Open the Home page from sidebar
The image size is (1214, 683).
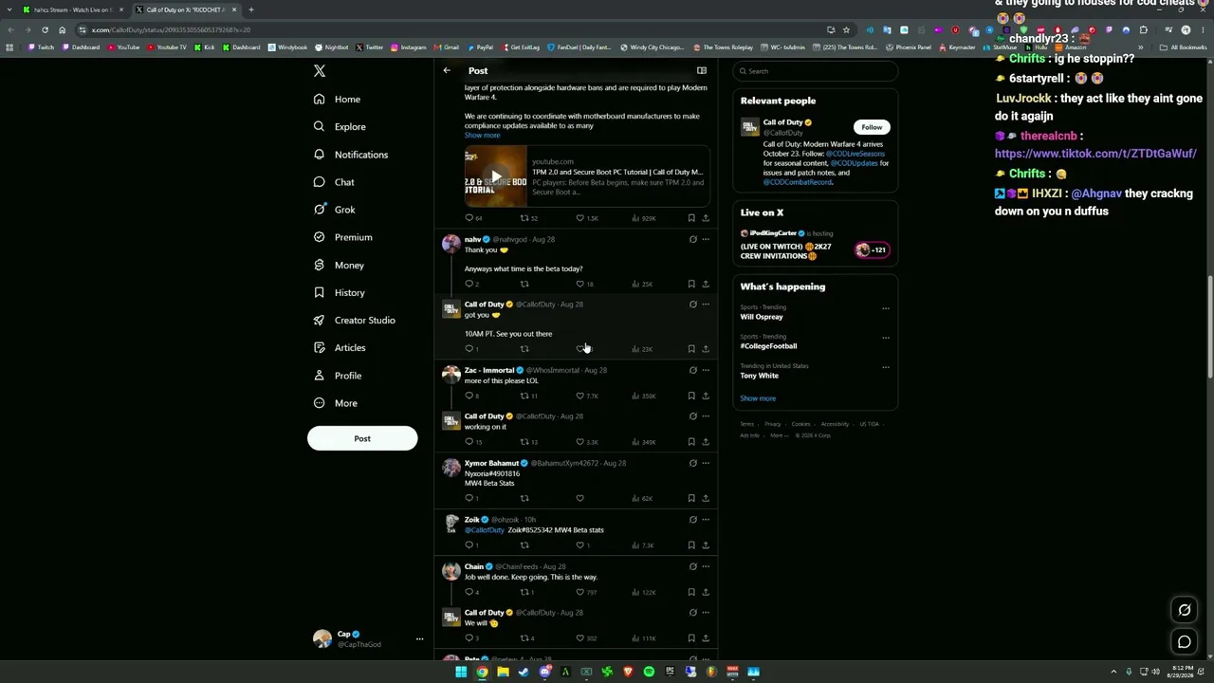337,99
